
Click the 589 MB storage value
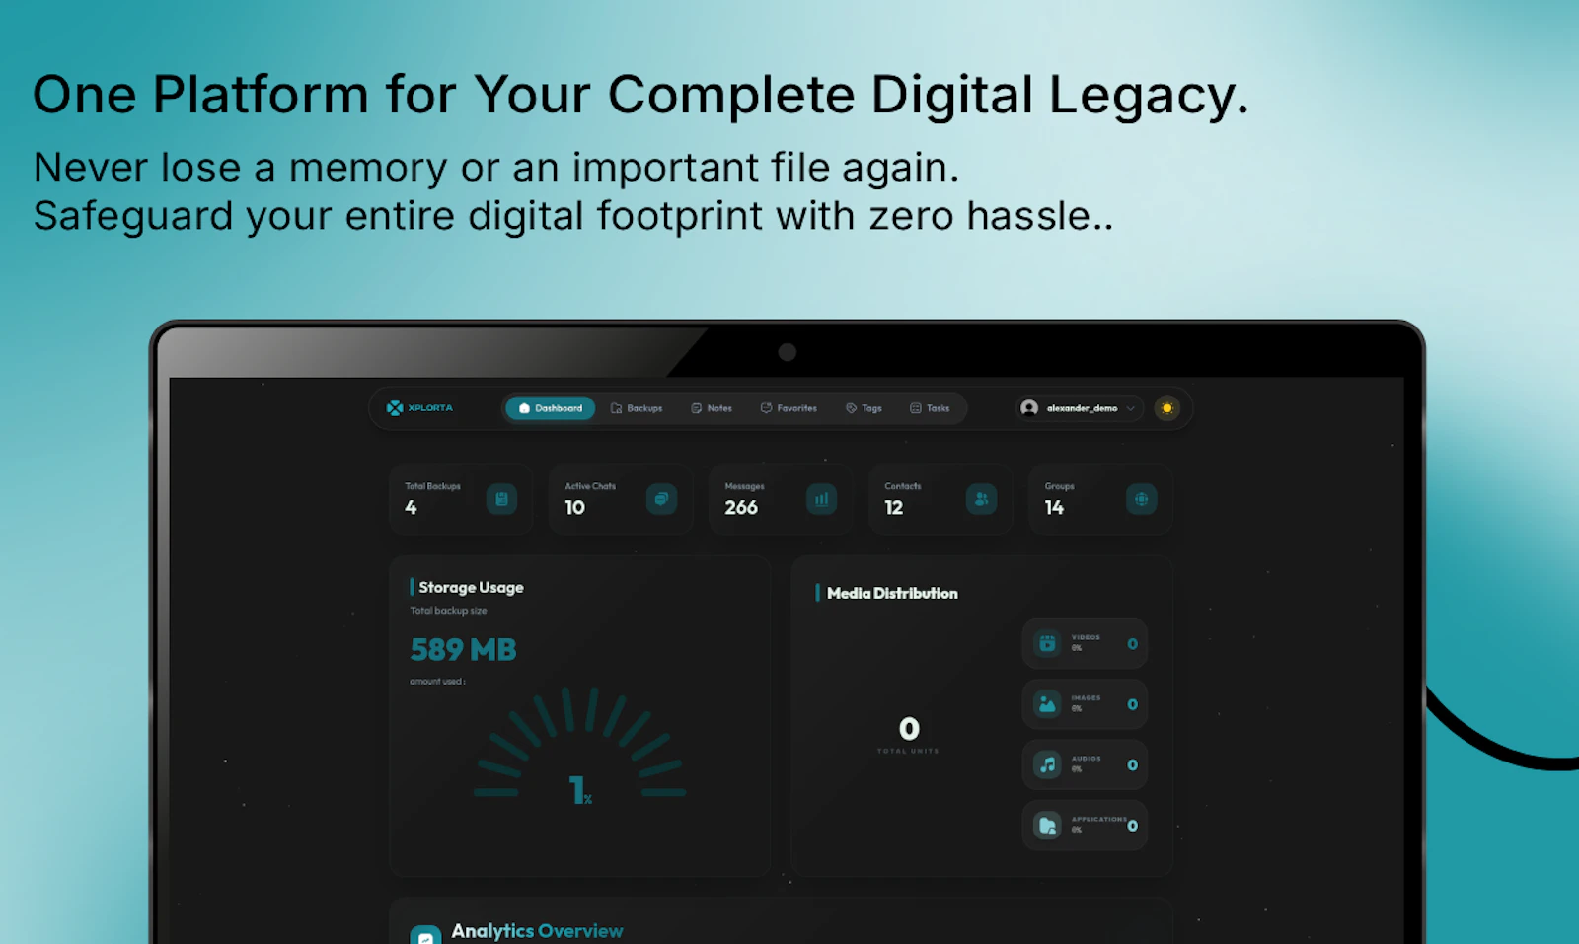tap(463, 650)
